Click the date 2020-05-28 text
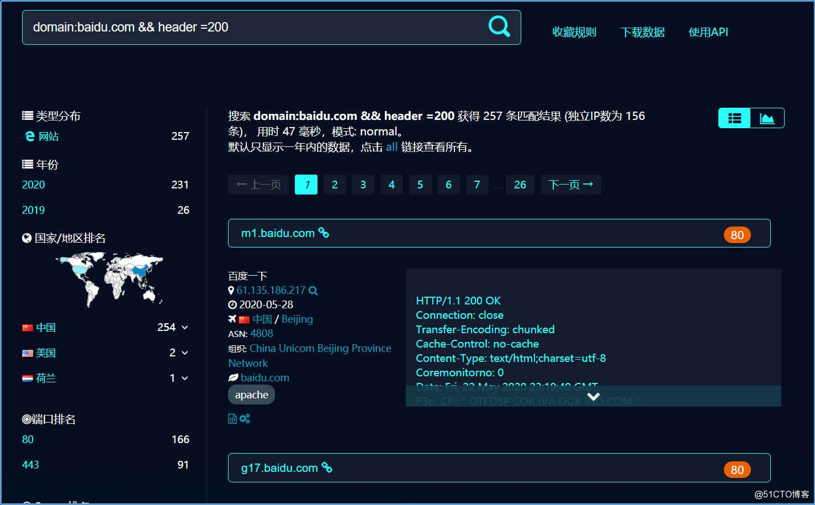 [x=266, y=304]
